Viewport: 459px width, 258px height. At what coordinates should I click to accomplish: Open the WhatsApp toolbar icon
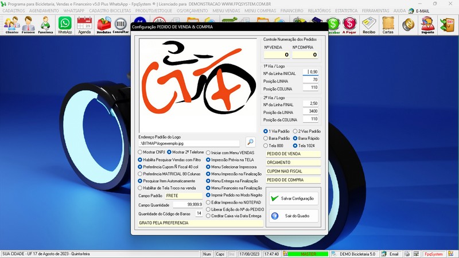pyautogui.click(x=65, y=25)
